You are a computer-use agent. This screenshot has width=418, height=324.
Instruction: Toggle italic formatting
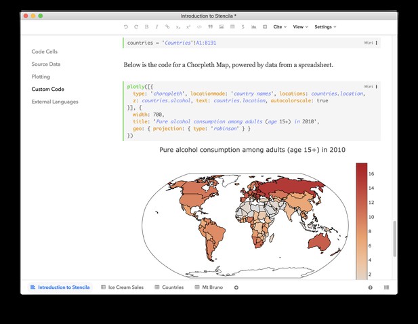click(x=156, y=27)
